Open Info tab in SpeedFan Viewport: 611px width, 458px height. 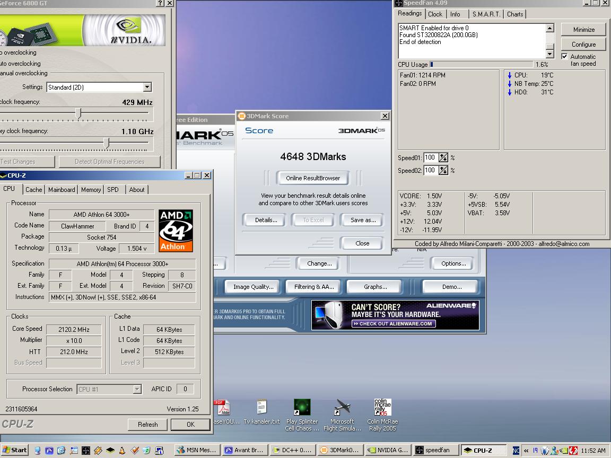pos(455,14)
